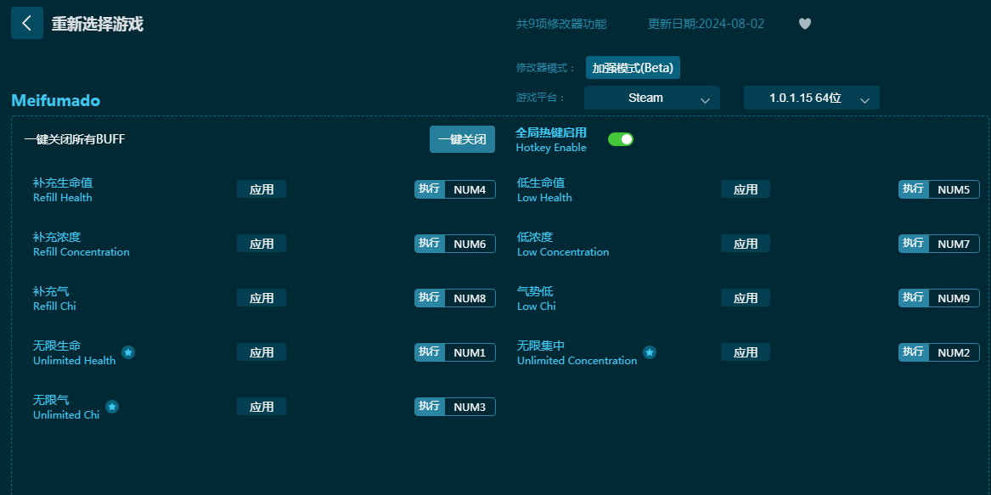Apply the Unlimited Concentration cheat
991x495 pixels.
tap(746, 352)
